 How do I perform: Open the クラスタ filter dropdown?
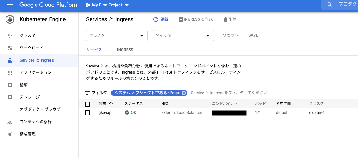pos(117,36)
